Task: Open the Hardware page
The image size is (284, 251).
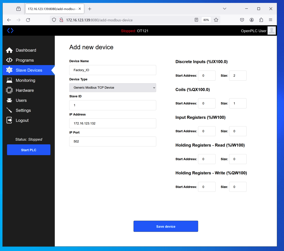Action: pos(25,90)
